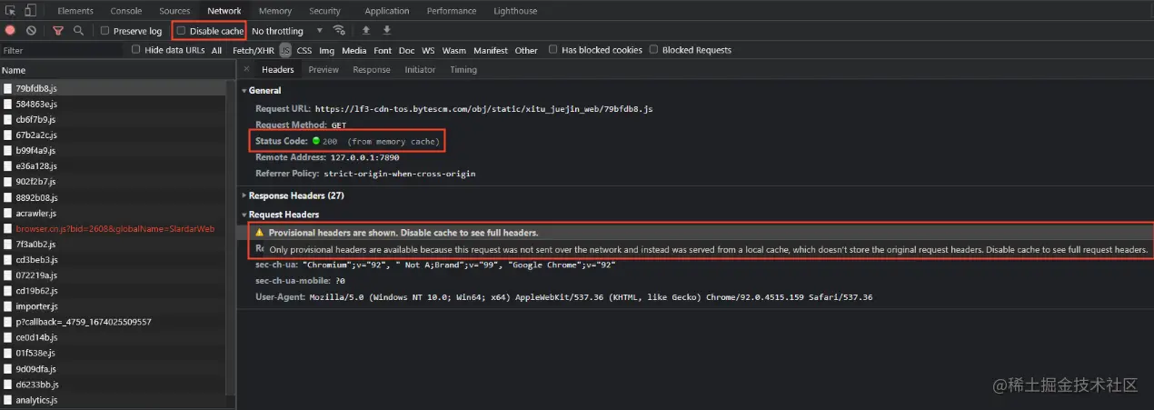The height and width of the screenshot is (410, 1154).
Task: Click the warning icon beside Provisional headers
Action: tap(259, 233)
